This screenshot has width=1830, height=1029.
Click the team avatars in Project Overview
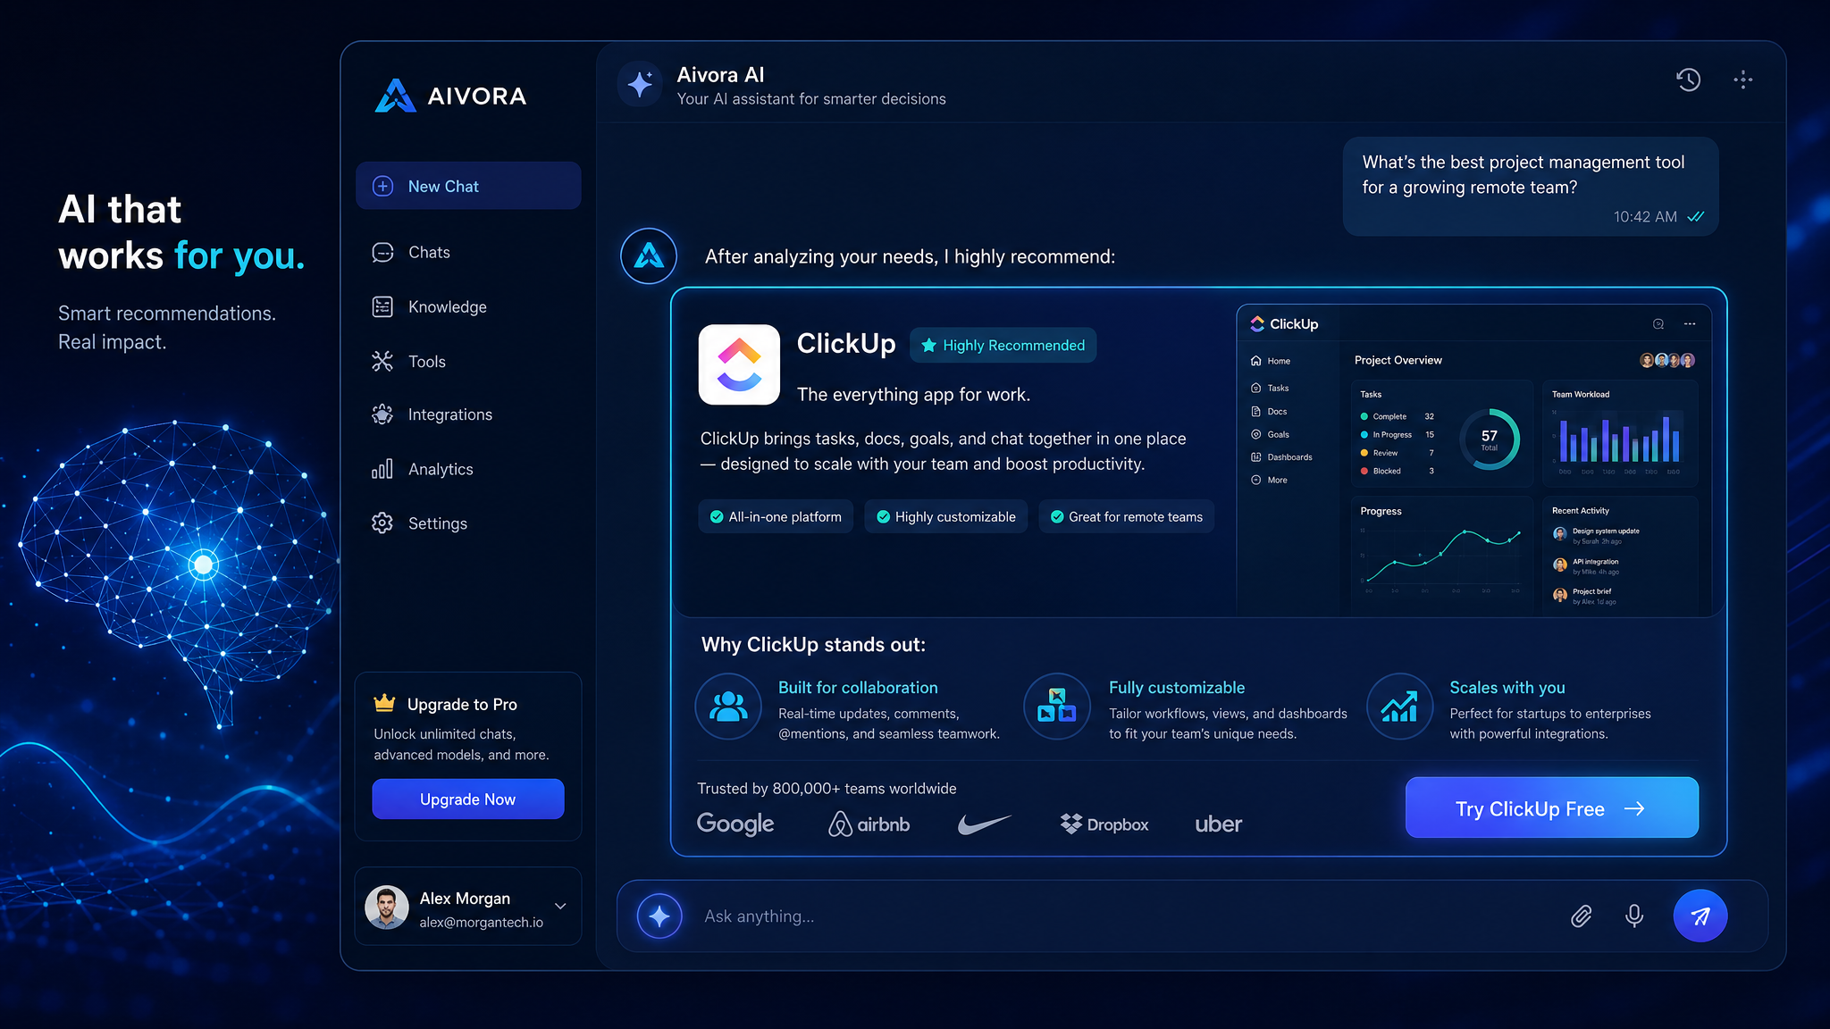point(1667,360)
